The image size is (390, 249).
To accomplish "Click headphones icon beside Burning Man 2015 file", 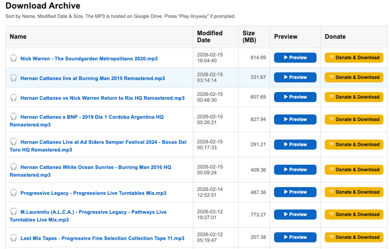I will (x=14, y=78).
